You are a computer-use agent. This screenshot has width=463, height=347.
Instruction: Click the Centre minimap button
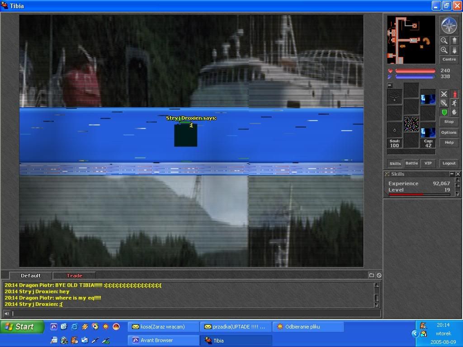tap(449, 59)
